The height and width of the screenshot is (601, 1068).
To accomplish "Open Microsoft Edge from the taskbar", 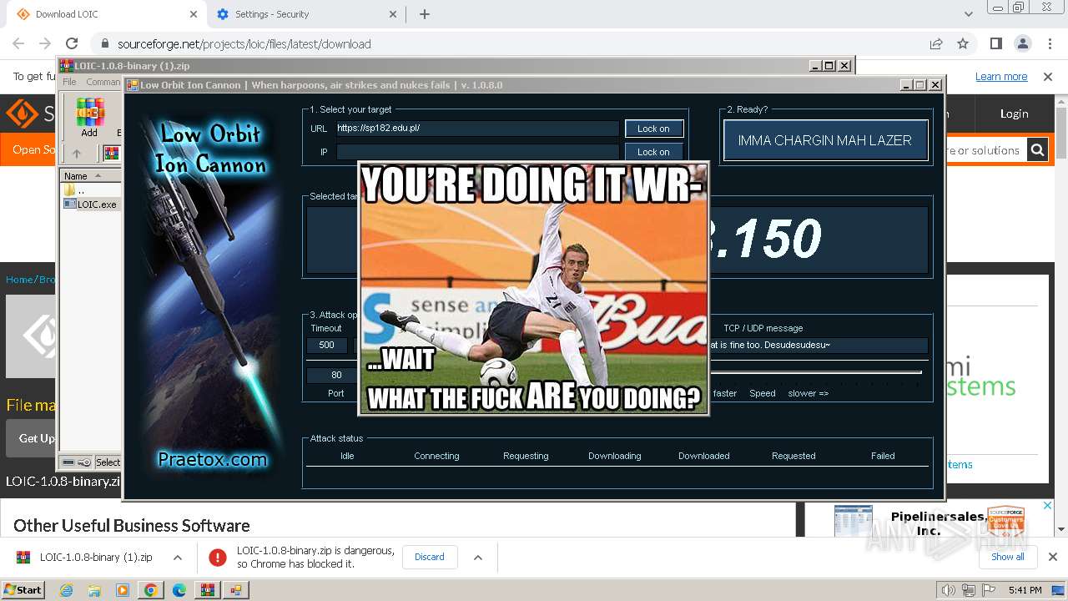I will tap(179, 589).
